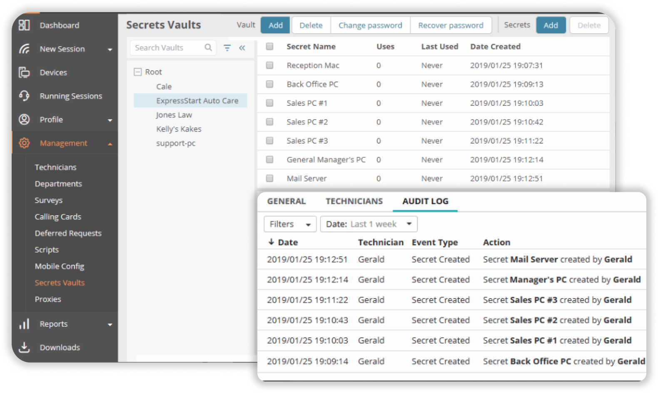The height and width of the screenshot is (393, 658).
Task: Click the Reports bar chart icon
Action: coord(24,324)
